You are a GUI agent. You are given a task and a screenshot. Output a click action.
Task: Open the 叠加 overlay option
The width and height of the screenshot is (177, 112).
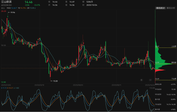(3, 8)
